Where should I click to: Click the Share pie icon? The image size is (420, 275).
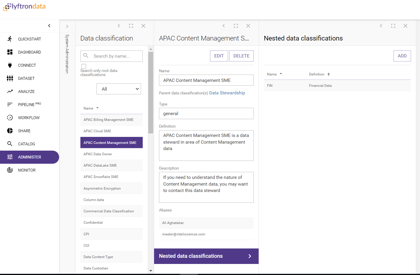pos(10,131)
